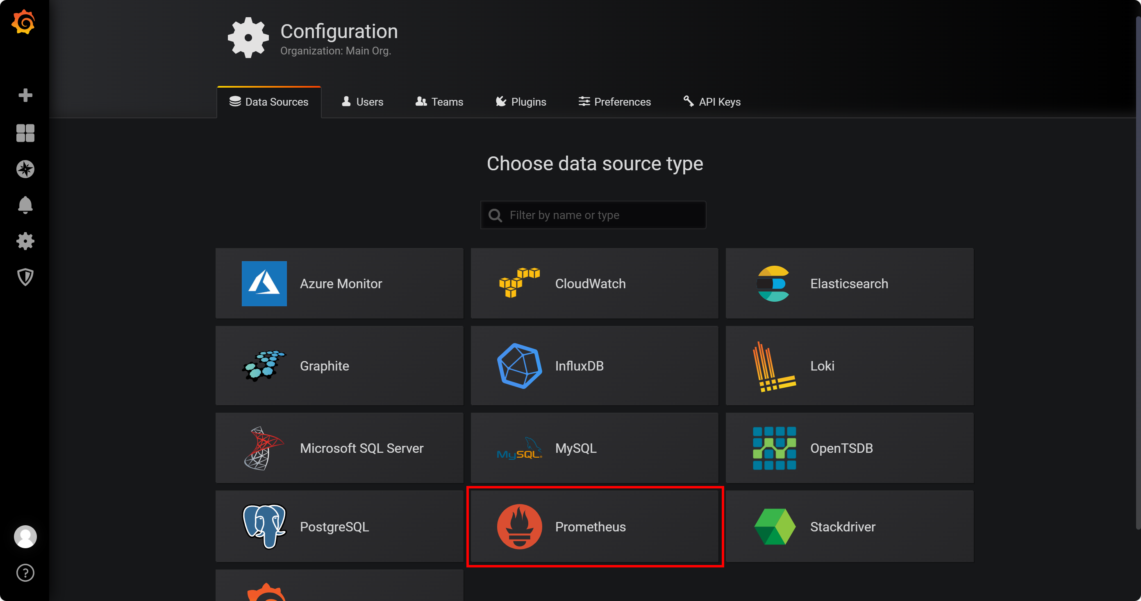Switch to the Users tab
This screenshot has height=601, width=1141.
362,102
